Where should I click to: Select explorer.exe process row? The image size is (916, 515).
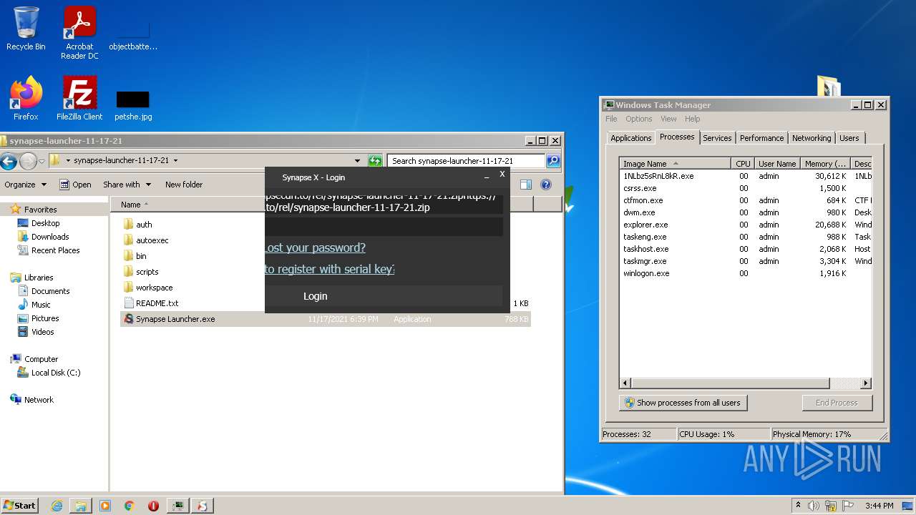(745, 225)
